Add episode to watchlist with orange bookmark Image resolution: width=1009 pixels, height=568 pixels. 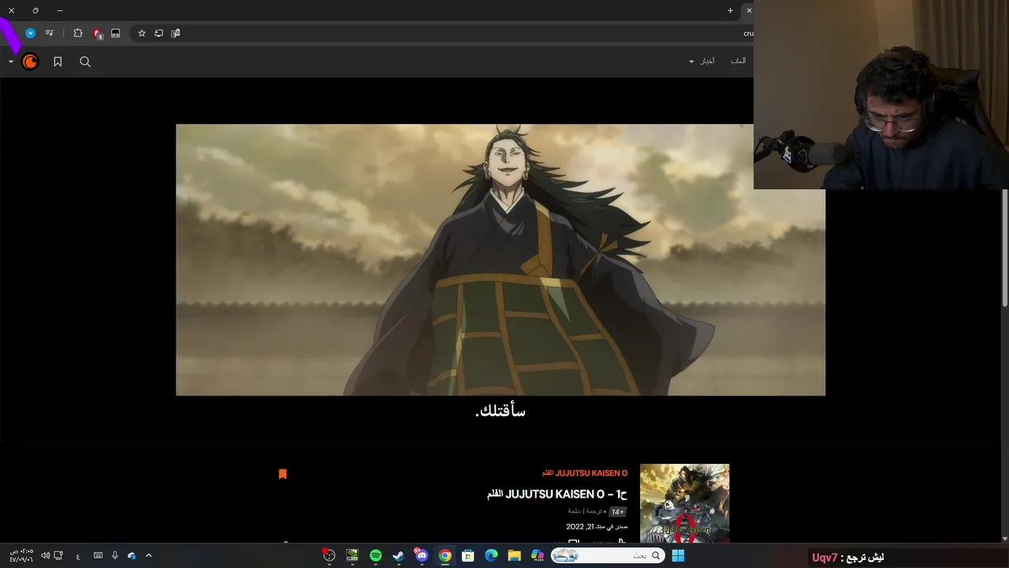click(x=282, y=474)
